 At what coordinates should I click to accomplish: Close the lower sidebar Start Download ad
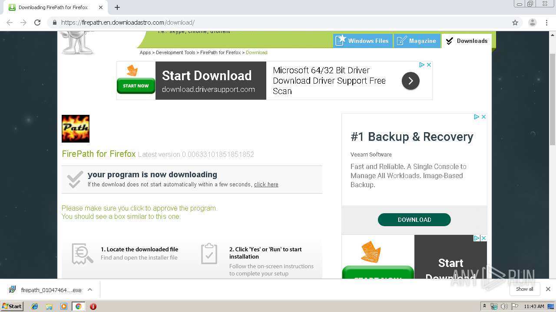(x=483, y=238)
